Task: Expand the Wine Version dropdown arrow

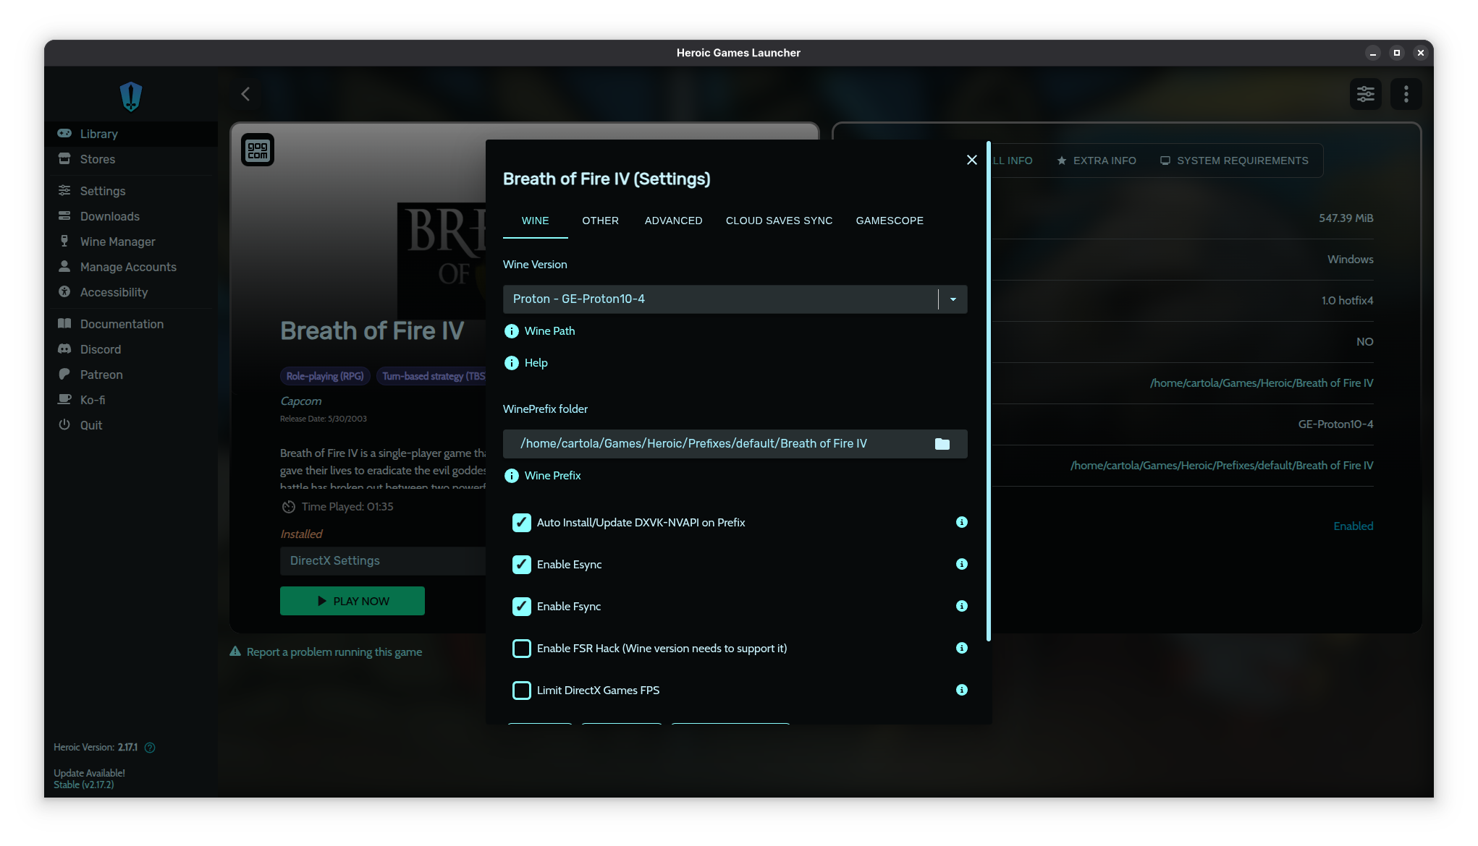Action: click(953, 299)
